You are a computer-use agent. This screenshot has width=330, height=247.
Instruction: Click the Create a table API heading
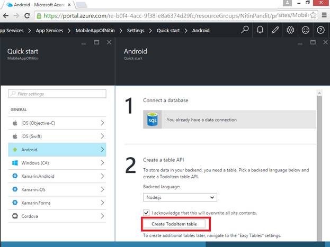pyautogui.click(x=164, y=160)
